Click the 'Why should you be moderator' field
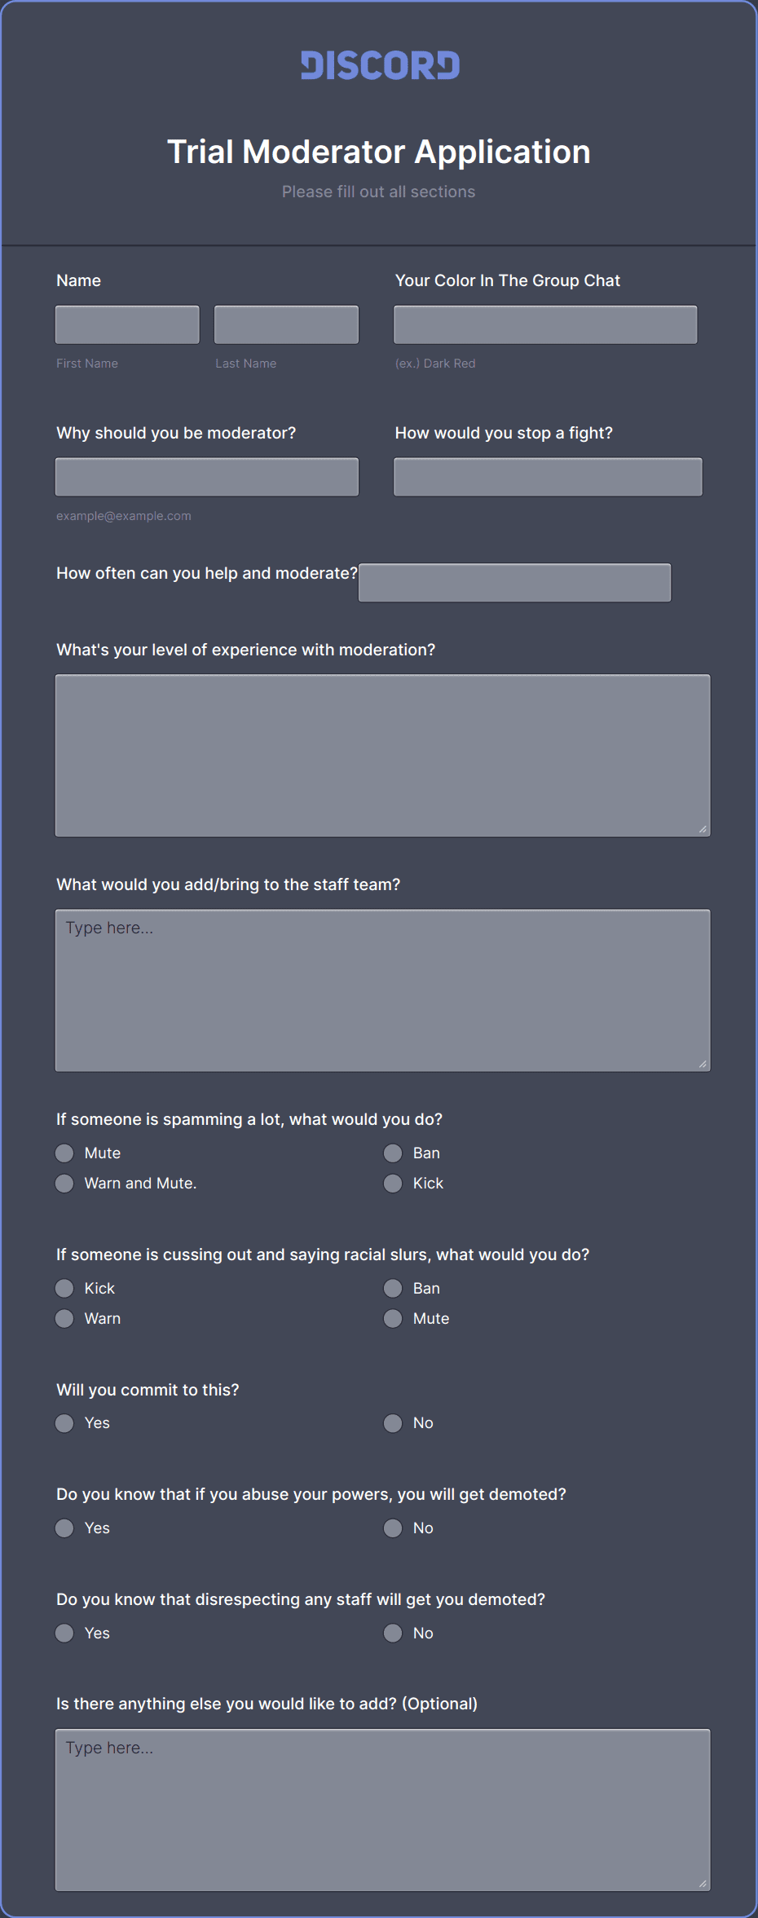 tap(207, 477)
